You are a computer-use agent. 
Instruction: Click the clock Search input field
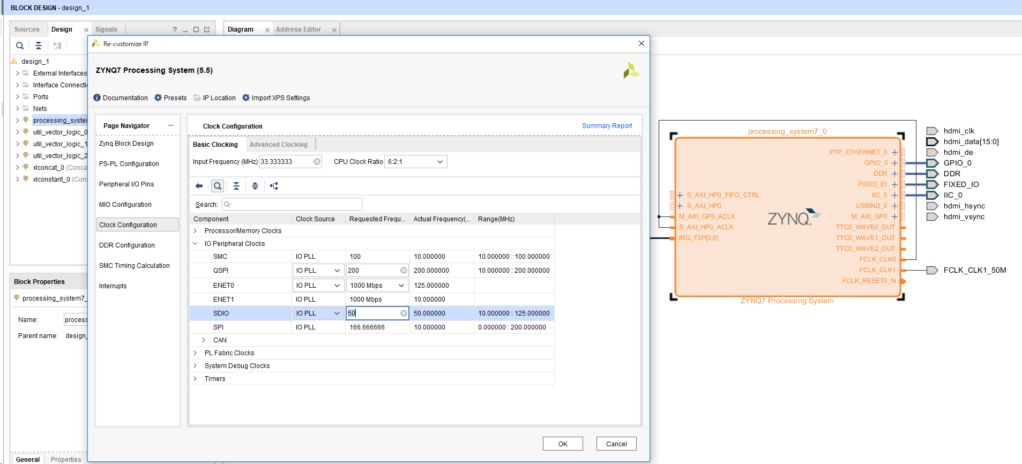point(292,204)
